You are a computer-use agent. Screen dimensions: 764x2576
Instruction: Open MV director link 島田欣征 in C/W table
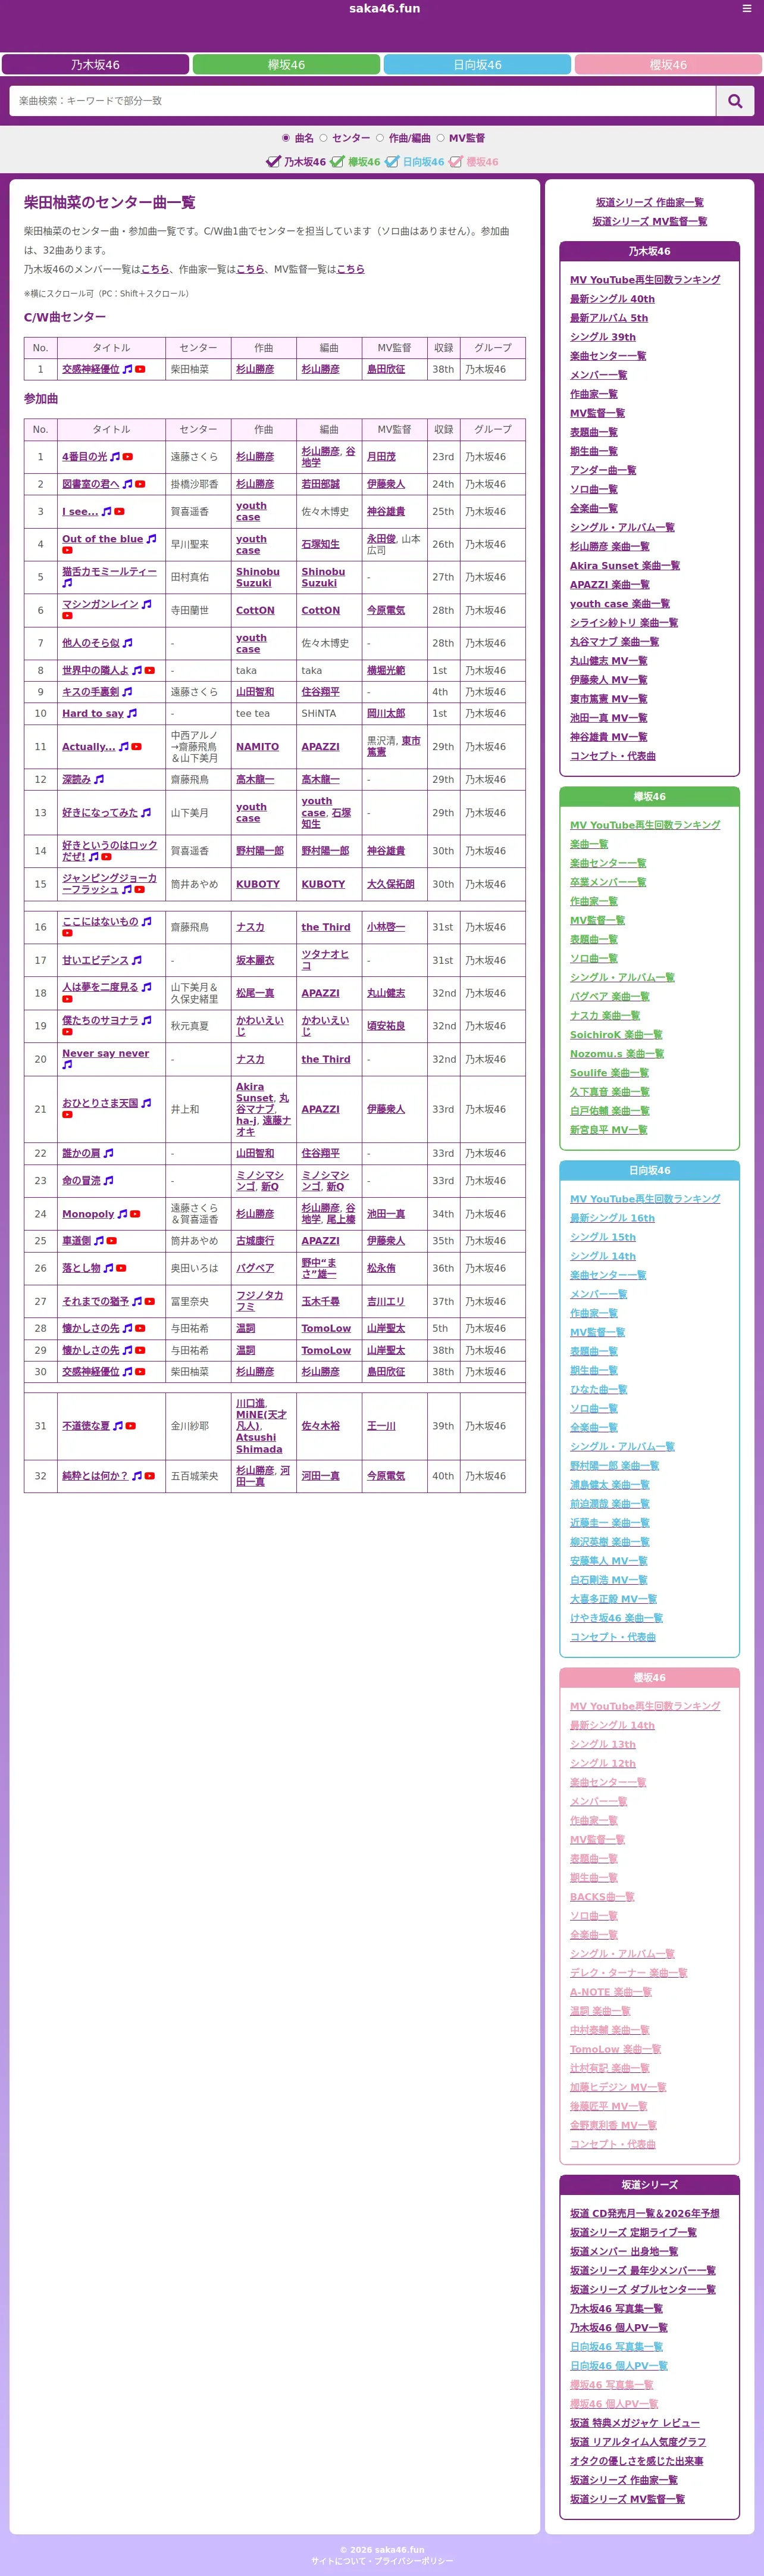click(386, 370)
